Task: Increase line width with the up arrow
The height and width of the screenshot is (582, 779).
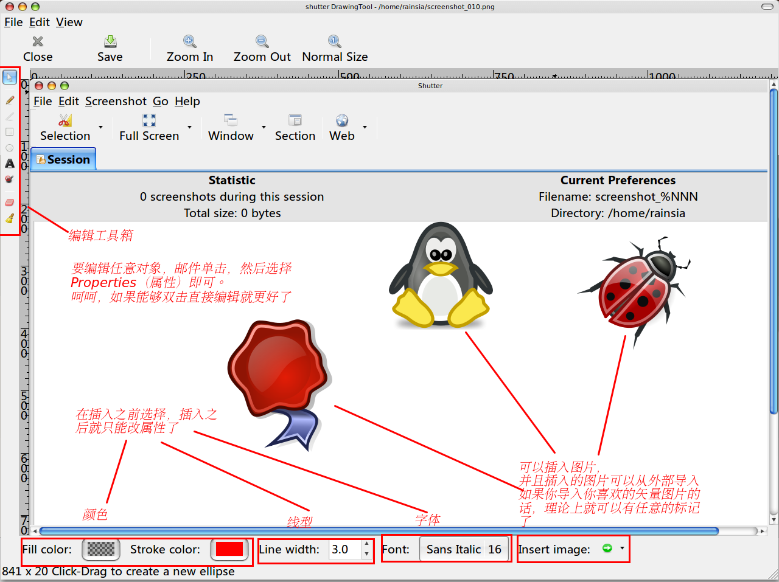Action: point(366,545)
